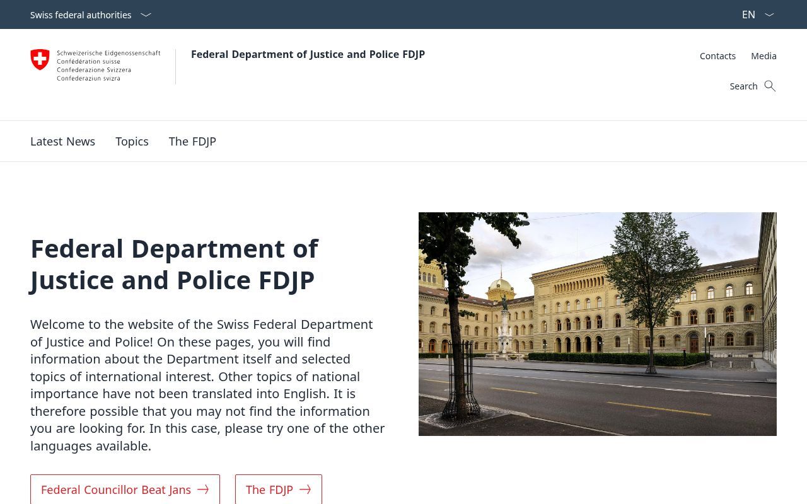Viewport: 807px width, 504px height.
Task: Expand the Swiss federal authorities chevron
Action: point(146,14)
